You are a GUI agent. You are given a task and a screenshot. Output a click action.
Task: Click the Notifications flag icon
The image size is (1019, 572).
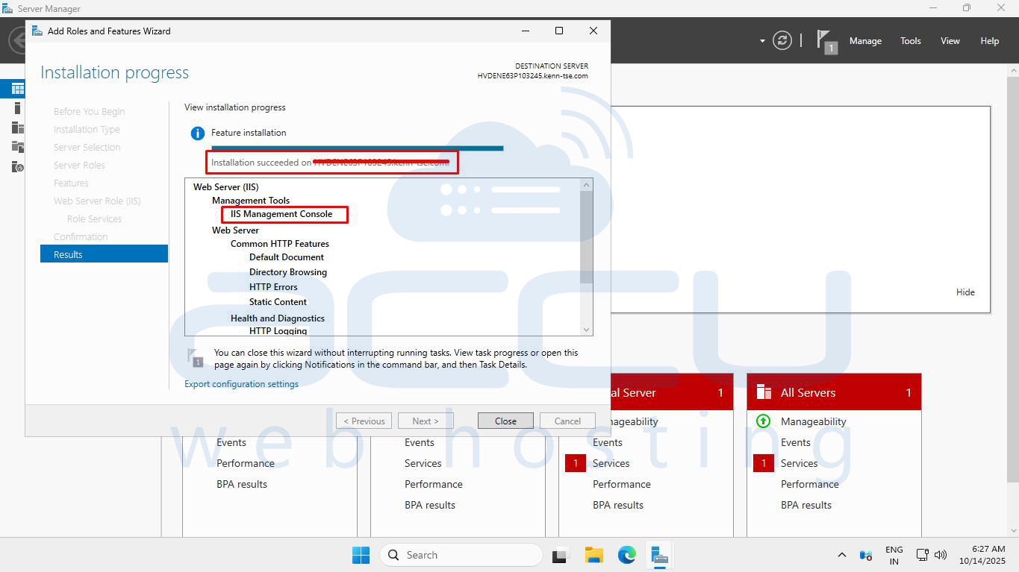point(825,40)
